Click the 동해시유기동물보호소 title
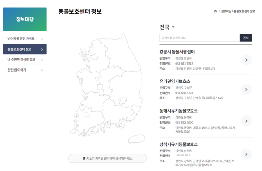This screenshot has width=262, height=171. pos(179,111)
